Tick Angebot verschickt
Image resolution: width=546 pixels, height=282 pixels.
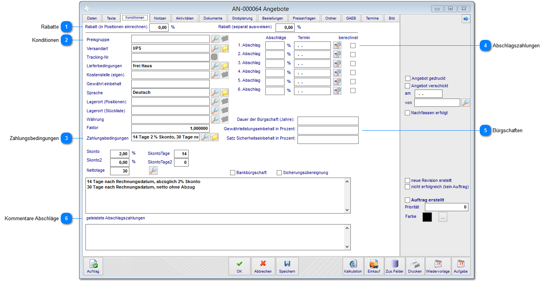pyautogui.click(x=408, y=86)
